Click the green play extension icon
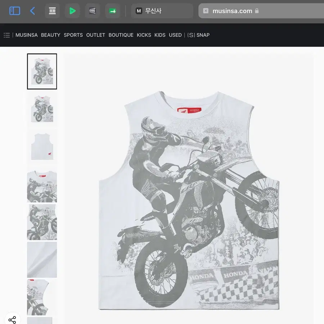This screenshot has width=324, height=324. point(72,11)
